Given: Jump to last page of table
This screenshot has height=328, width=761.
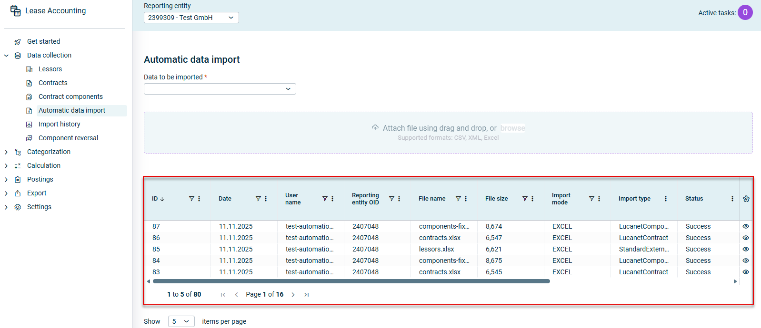Looking at the screenshot, I should (307, 295).
